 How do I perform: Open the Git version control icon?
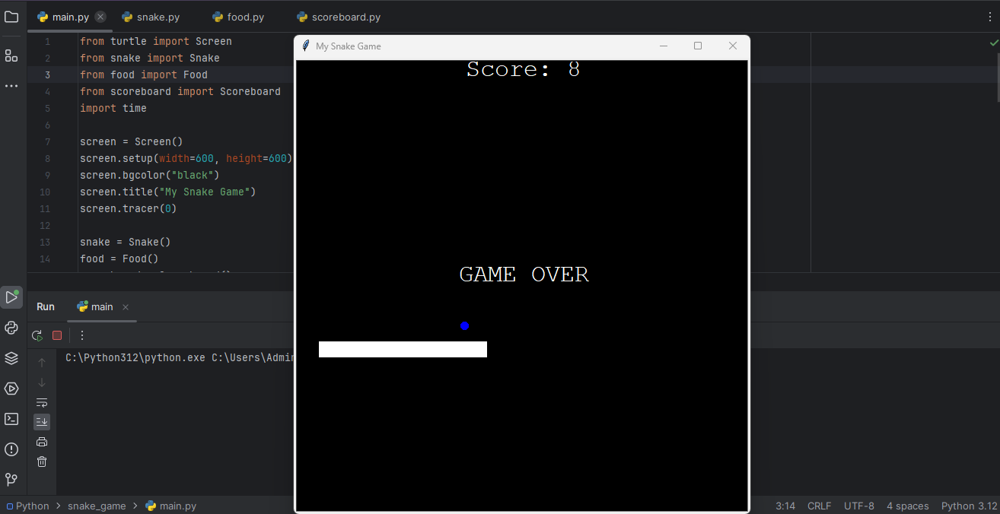click(11, 480)
